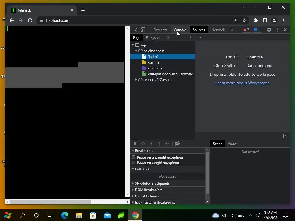Viewport: 295px width, 221px height.
Task: Click the Step debugger icon
Action: coord(167,144)
